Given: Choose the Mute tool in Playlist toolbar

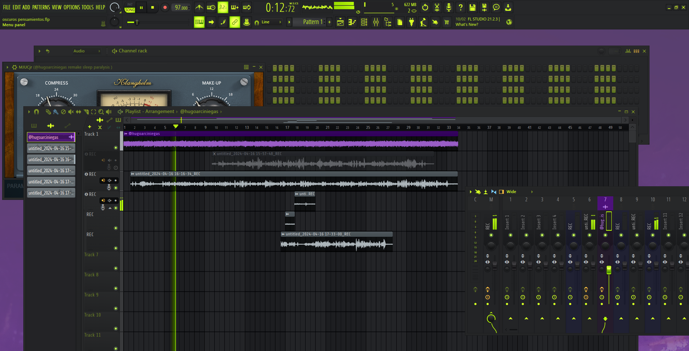Looking at the screenshot, I should point(71,112).
